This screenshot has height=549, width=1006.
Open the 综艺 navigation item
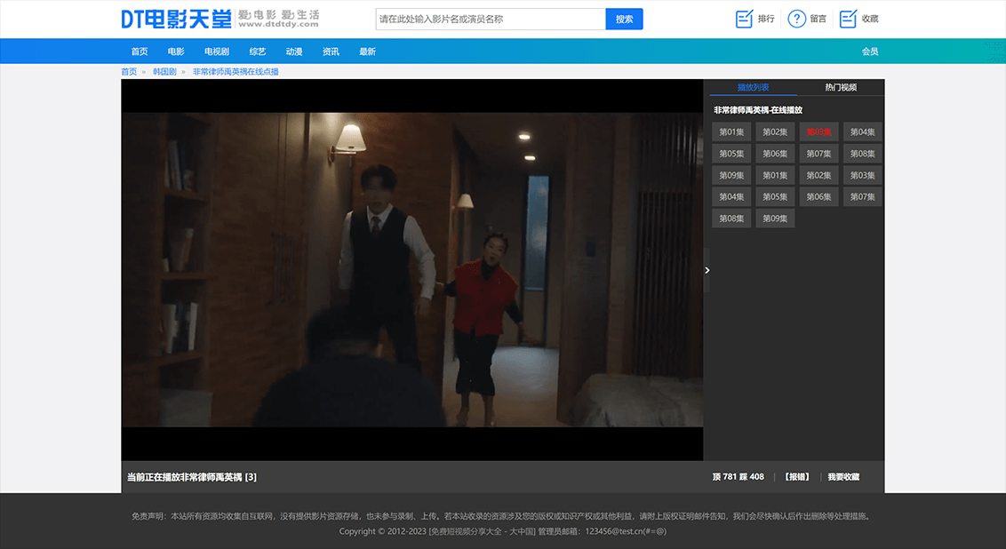tap(258, 52)
